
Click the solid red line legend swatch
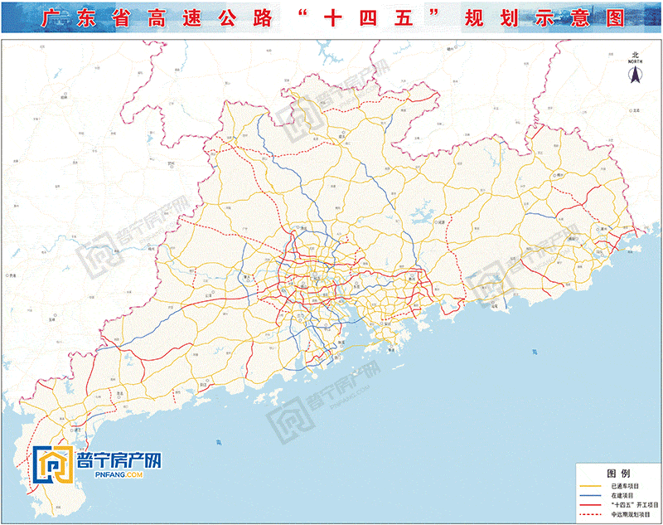coord(590,504)
